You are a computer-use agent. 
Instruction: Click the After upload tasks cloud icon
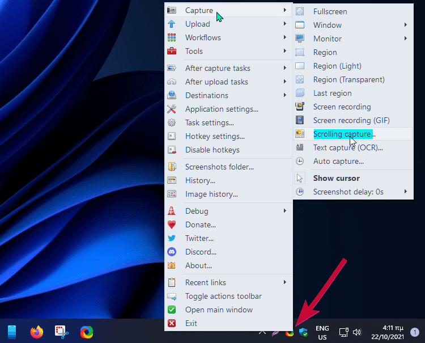172,82
